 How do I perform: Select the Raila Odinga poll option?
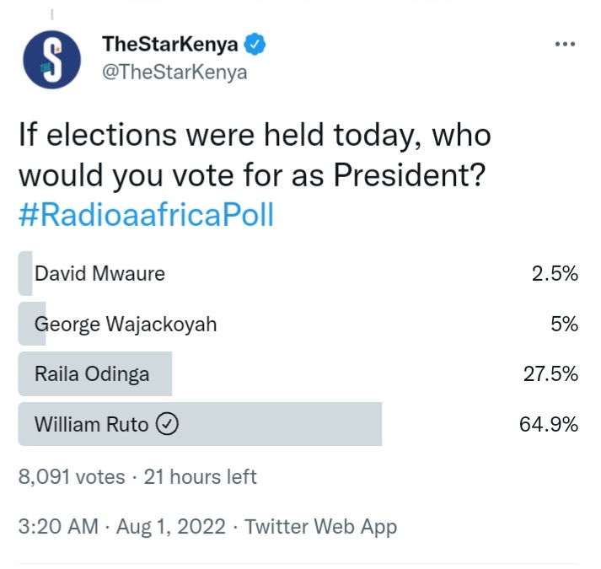[x=298, y=373]
